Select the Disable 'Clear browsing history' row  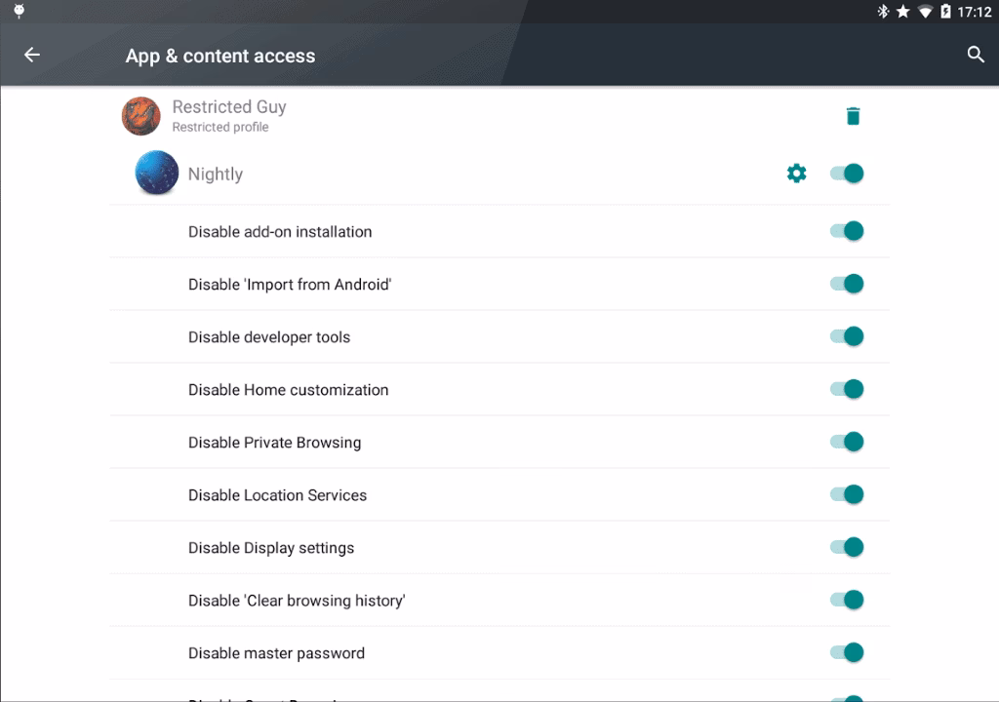pos(390,600)
